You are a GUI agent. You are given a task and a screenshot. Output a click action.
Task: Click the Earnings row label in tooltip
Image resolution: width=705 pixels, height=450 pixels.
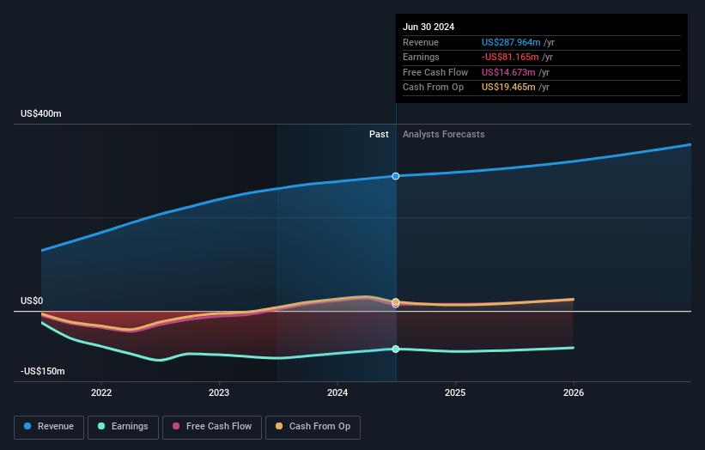[421, 57]
